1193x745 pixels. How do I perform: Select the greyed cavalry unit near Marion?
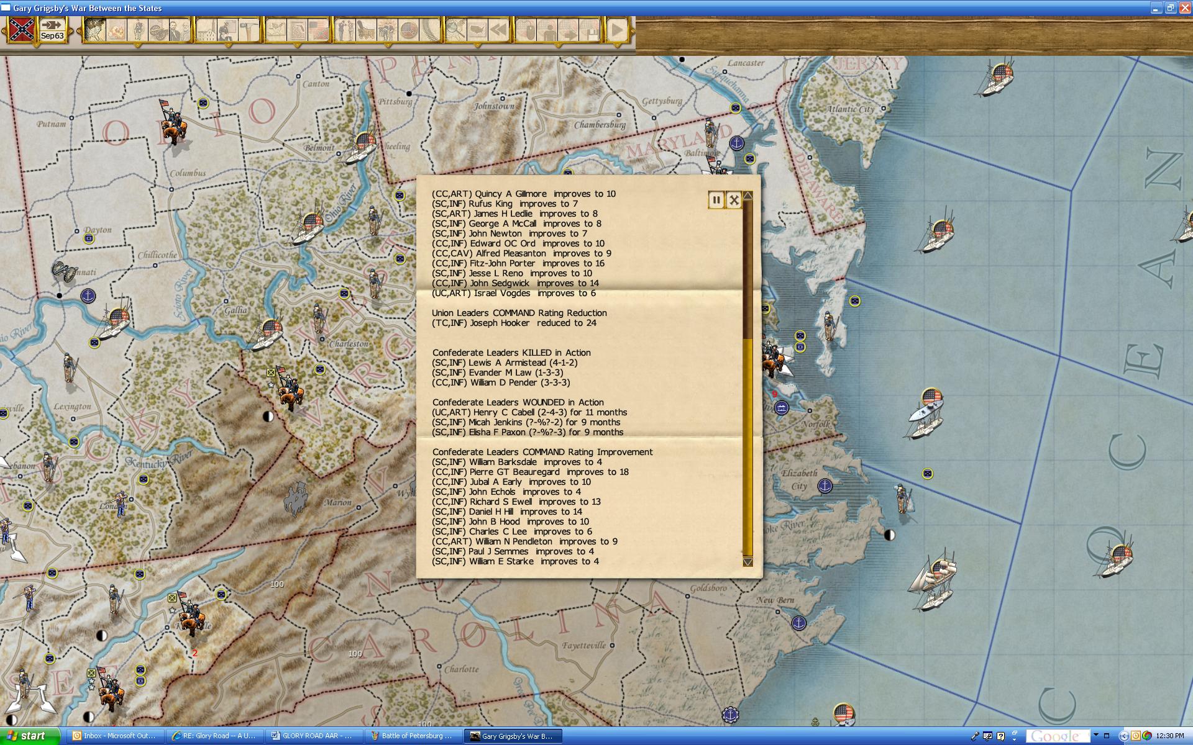click(296, 499)
